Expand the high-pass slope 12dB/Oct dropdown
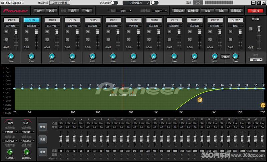The height and width of the screenshot is (162, 267). click(x=10, y=141)
